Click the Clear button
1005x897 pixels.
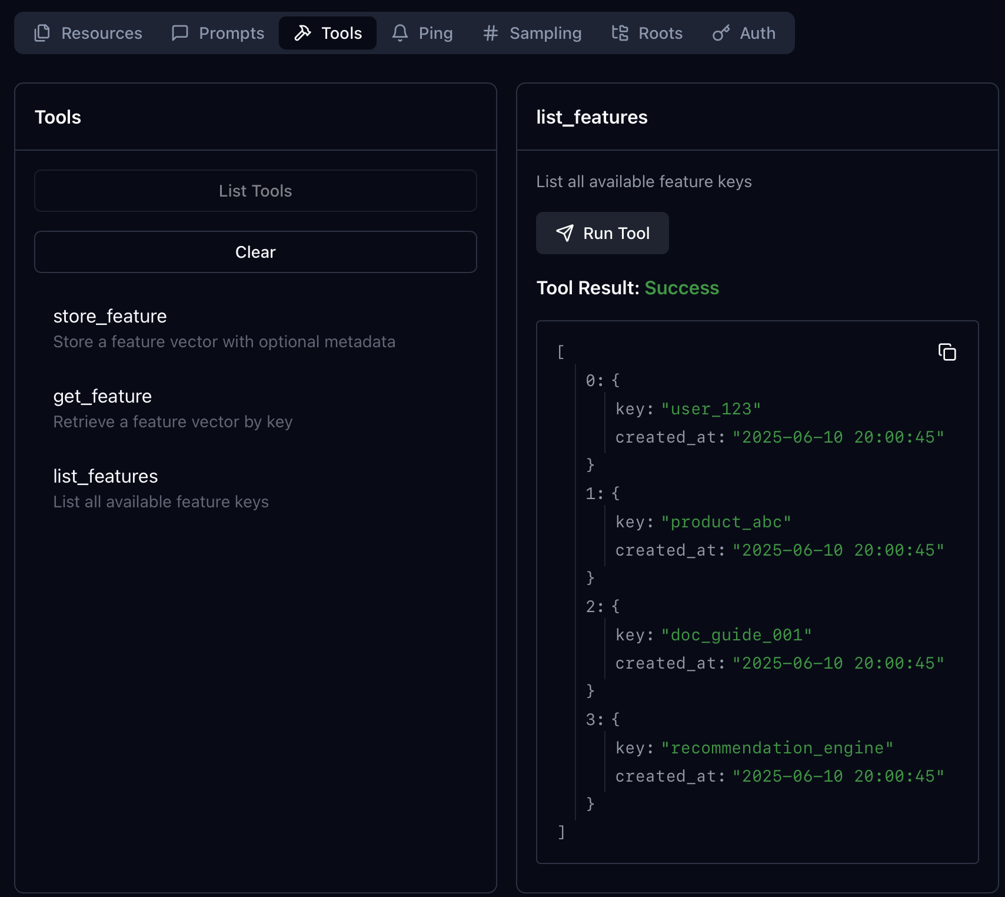pos(255,252)
